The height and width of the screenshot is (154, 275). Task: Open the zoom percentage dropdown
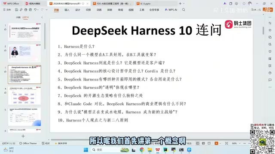pyautogui.click(x=240, y=143)
